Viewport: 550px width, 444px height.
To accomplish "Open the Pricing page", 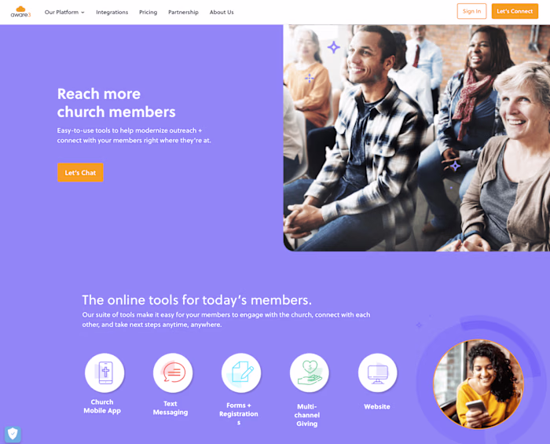I will [x=148, y=13].
